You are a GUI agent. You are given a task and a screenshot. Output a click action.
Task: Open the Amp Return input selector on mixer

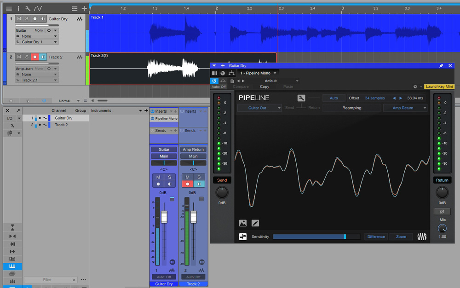pyautogui.click(x=193, y=149)
